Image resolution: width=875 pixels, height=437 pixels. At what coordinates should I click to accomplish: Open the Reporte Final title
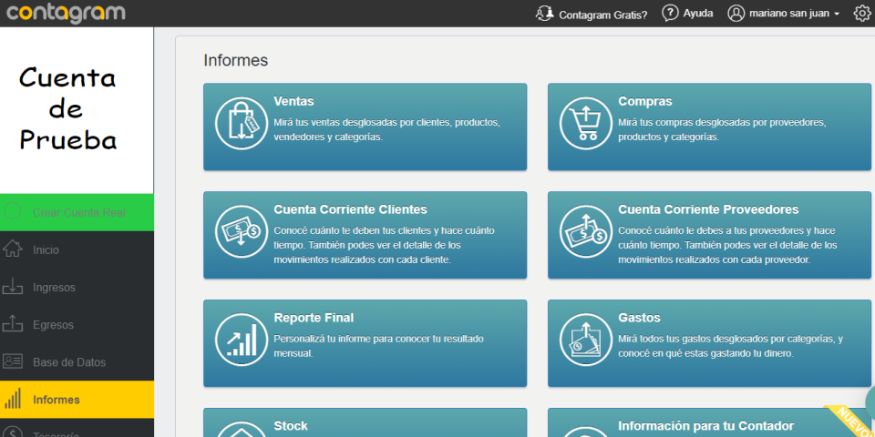click(x=314, y=318)
